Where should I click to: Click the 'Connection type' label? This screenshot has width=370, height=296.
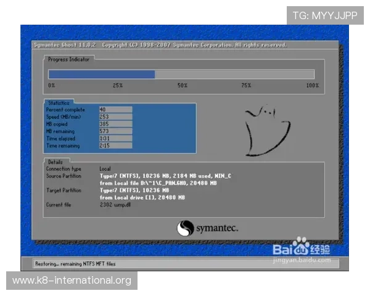tap(64, 169)
